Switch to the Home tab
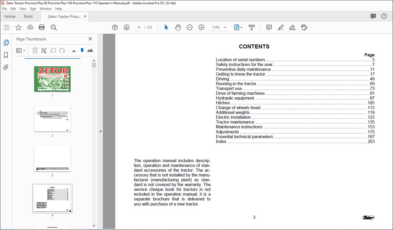The height and width of the screenshot is (230, 393). pyautogui.click(x=10, y=17)
